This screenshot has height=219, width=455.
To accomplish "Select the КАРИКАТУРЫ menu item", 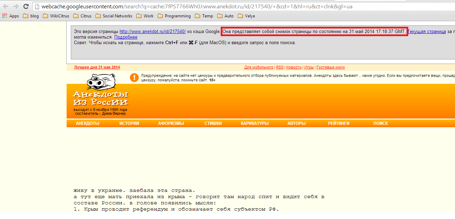I will coord(255,123).
